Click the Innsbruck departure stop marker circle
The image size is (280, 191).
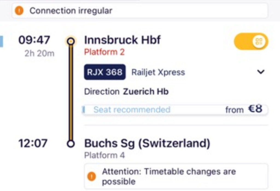[x=71, y=41]
